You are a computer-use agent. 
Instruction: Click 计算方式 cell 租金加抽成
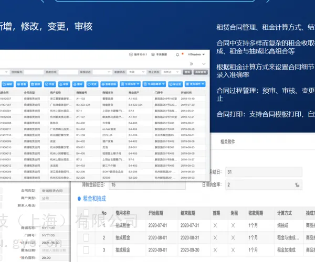coord(286,250)
